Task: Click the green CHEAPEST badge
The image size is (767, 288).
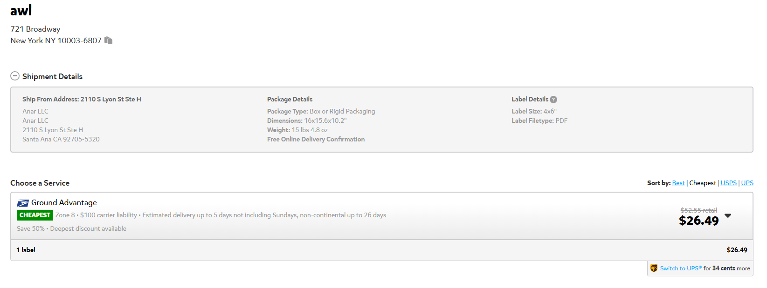Action: (x=35, y=215)
